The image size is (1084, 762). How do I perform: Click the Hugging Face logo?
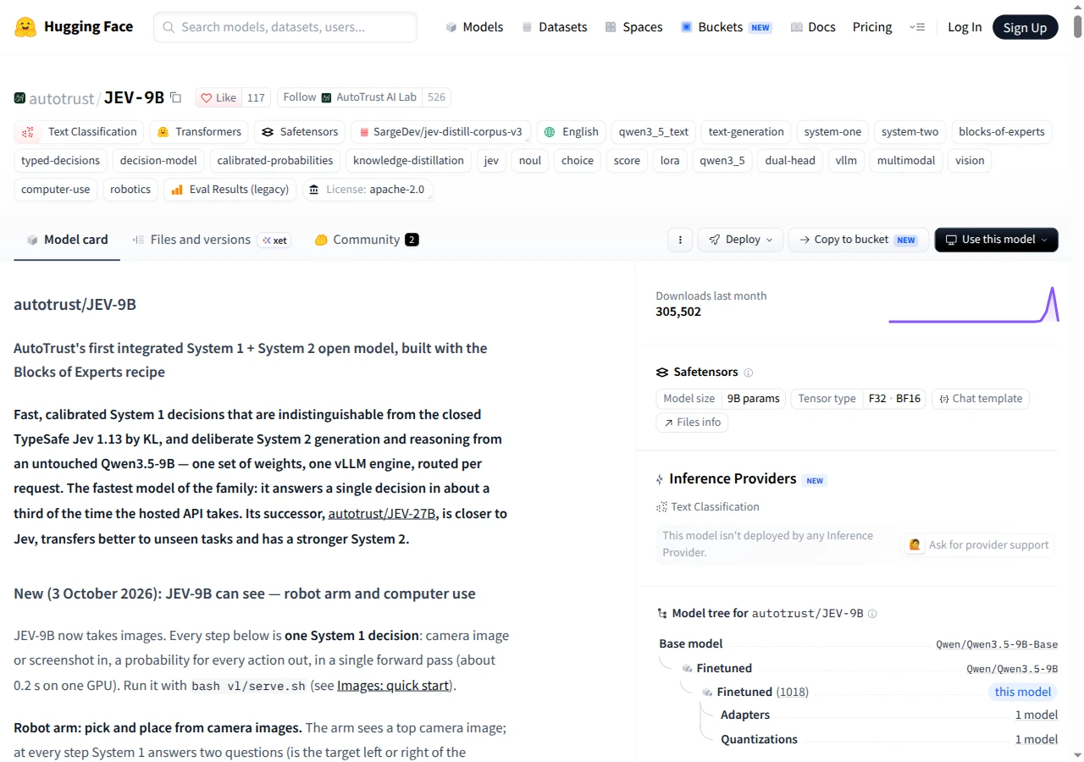[74, 27]
